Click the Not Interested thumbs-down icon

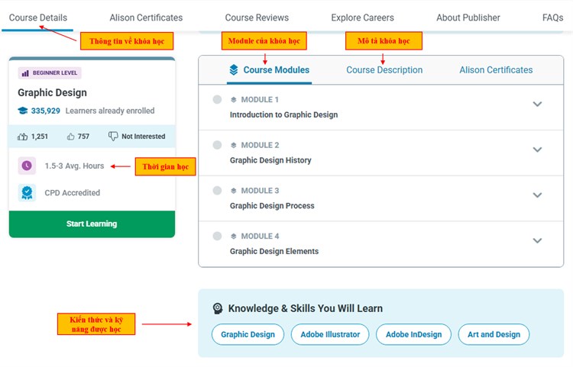point(113,137)
